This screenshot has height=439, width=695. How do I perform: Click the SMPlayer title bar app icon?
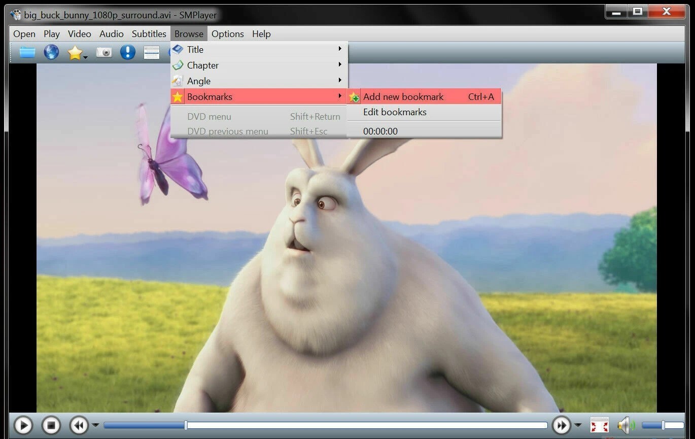[x=16, y=15]
